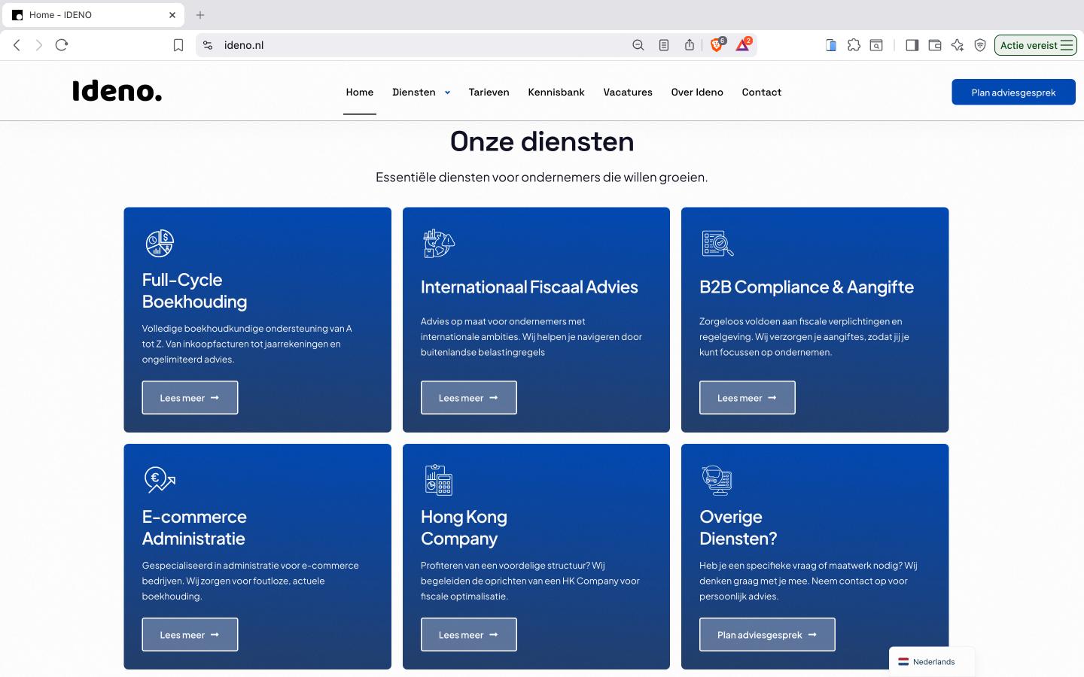Click the Leo AI sparkle icon
Viewport: 1084px width, 677px height.
point(957,45)
